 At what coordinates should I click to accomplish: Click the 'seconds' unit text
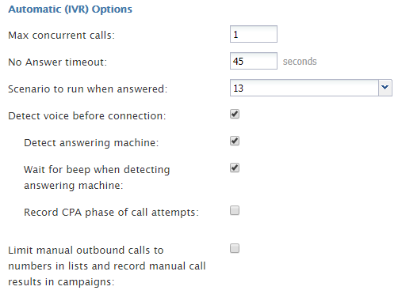tap(300, 62)
